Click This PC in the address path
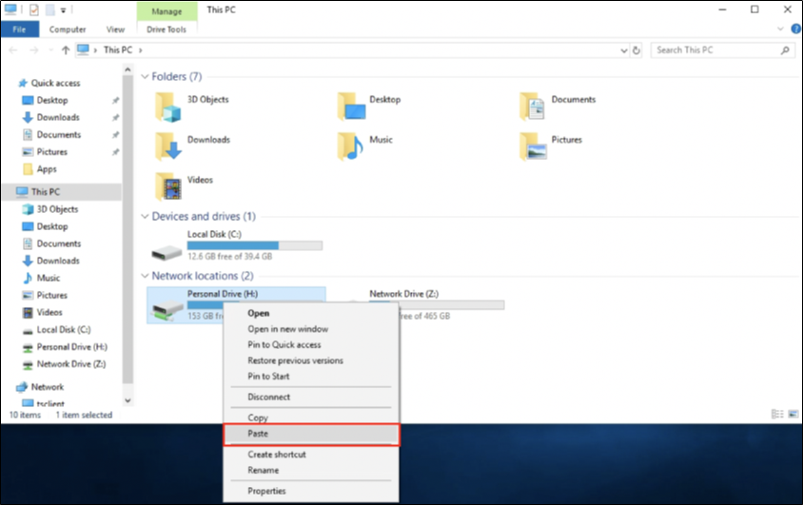Screen dimensions: 803x505 [x=118, y=50]
